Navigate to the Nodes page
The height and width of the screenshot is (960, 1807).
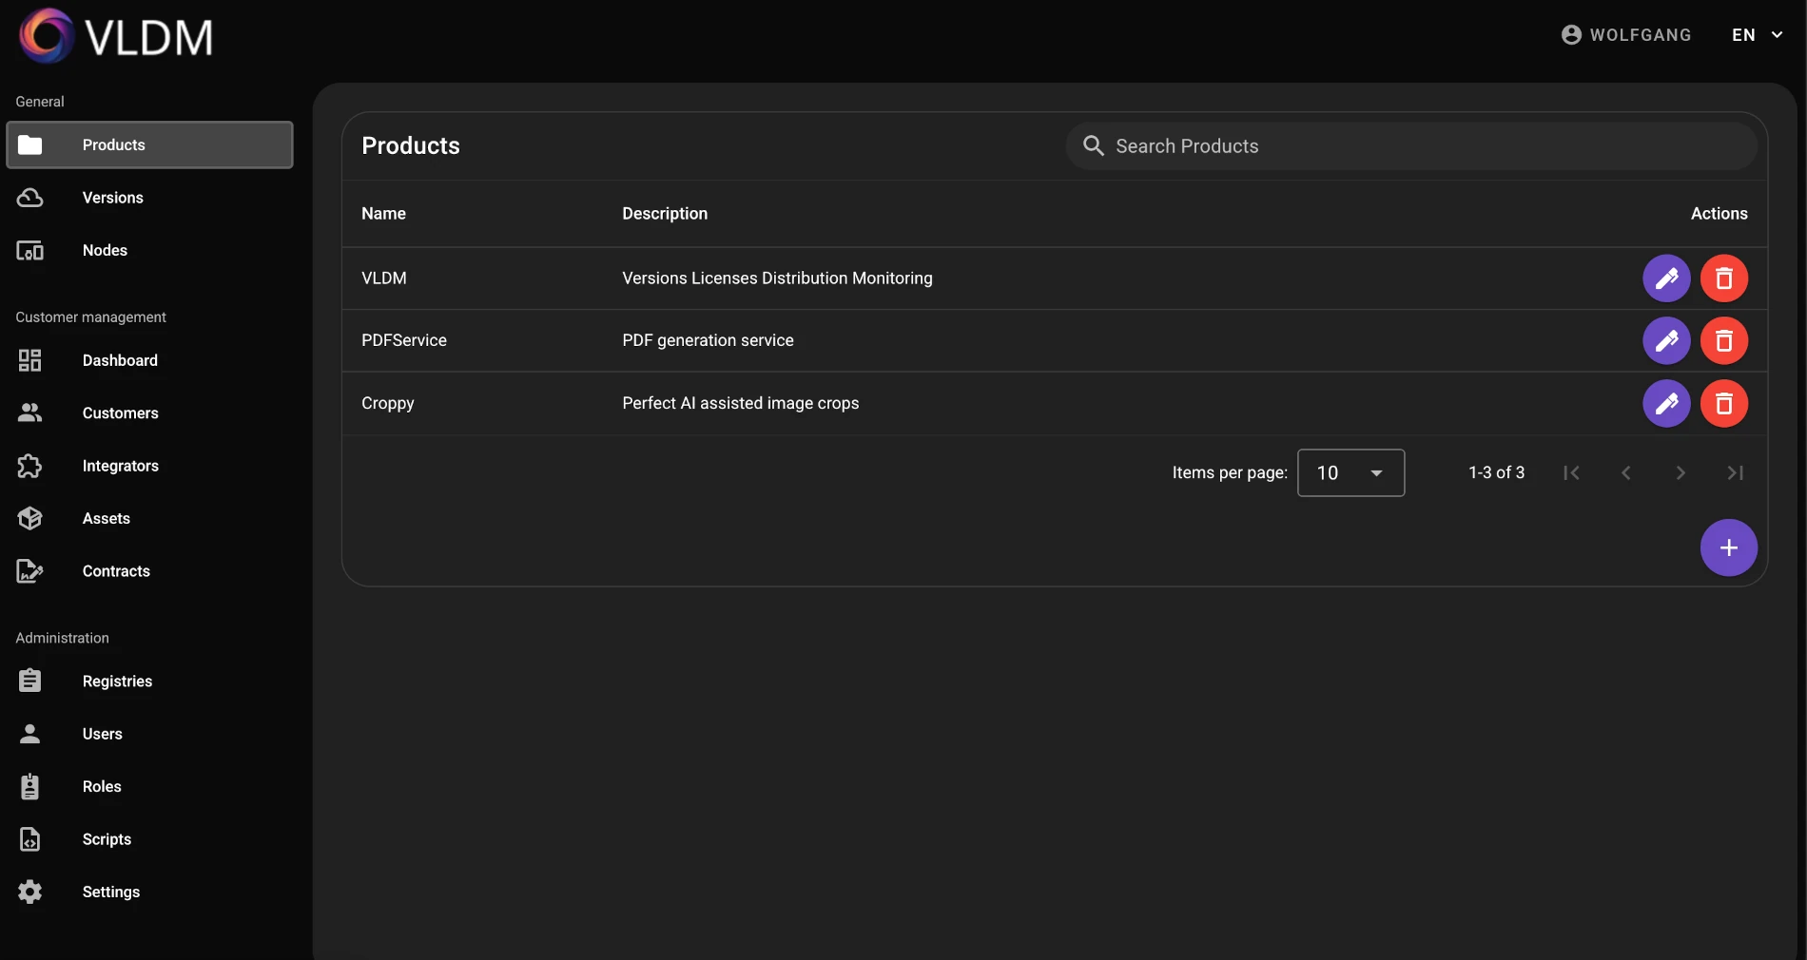tap(105, 251)
